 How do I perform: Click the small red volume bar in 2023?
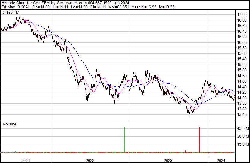point(186,152)
